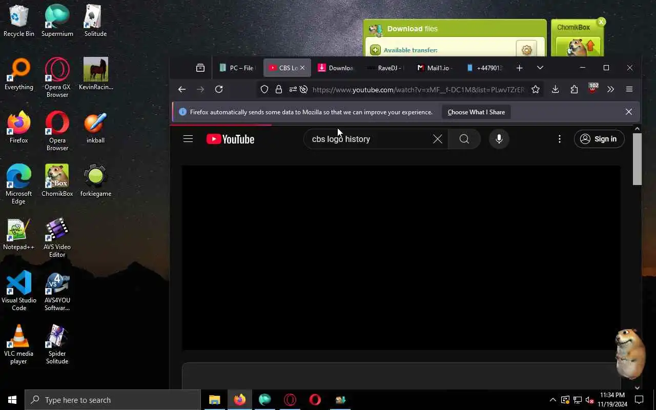
Task: Open the Windows Start menu
Action: coord(12,400)
